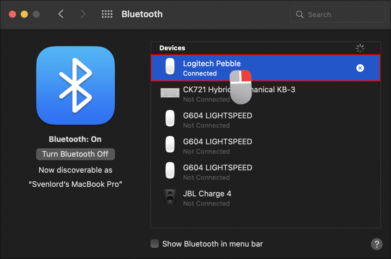
Task: Click the Devices header label
Action: click(x=172, y=48)
